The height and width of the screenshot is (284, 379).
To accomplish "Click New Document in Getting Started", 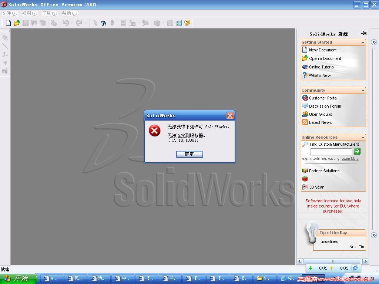I will tap(322, 50).
